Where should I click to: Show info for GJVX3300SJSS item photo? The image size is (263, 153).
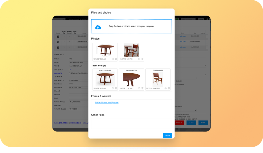(113, 88)
